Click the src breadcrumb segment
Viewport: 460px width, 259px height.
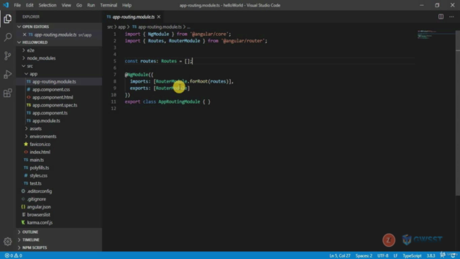point(110,27)
